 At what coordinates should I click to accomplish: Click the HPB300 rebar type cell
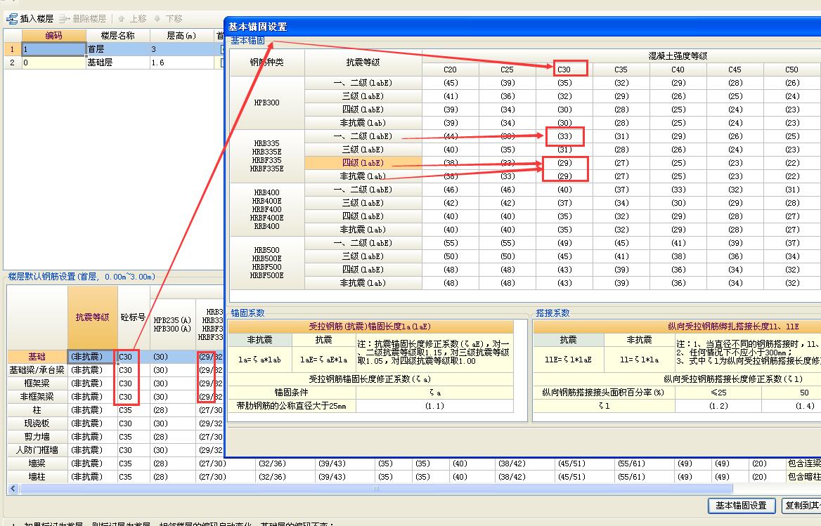(267, 103)
